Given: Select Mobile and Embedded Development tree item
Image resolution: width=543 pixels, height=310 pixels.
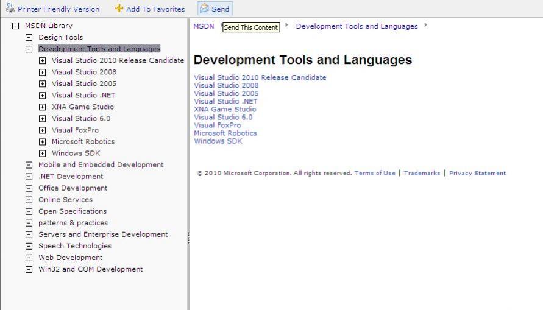Looking at the screenshot, I should click(x=101, y=164).
